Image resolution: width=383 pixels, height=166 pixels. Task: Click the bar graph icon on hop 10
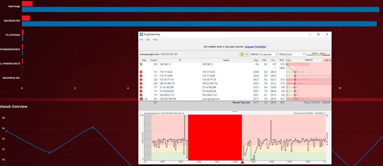point(146,99)
